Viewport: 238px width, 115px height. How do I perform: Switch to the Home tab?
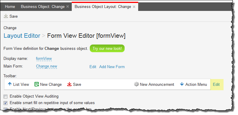pos(10,7)
